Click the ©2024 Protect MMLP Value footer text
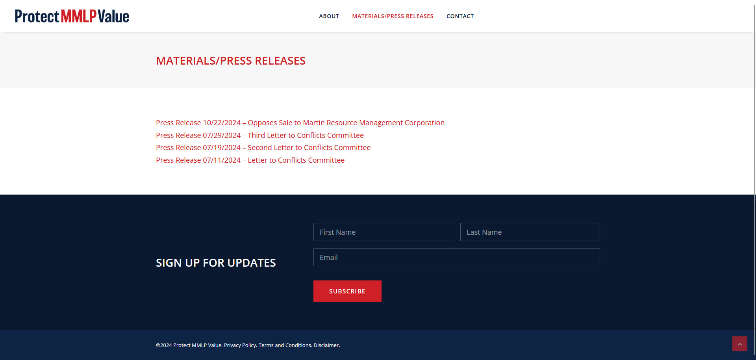The height and width of the screenshot is (360, 756). 189,345
